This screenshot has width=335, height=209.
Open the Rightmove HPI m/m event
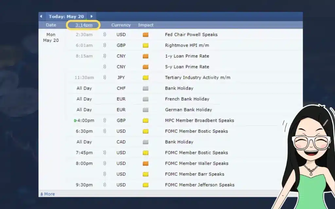tap(187, 45)
